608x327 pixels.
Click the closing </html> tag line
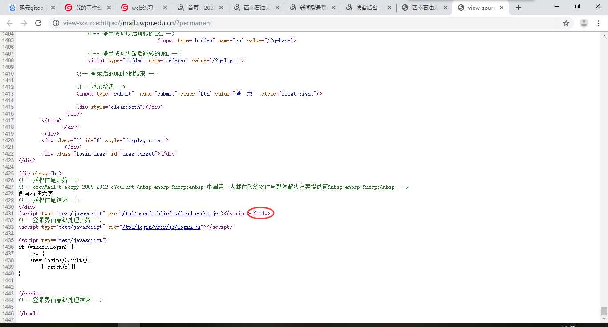pos(28,314)
